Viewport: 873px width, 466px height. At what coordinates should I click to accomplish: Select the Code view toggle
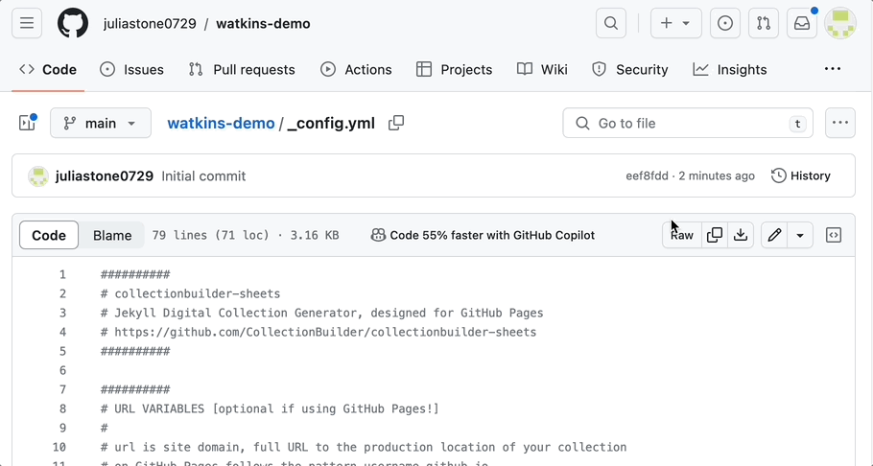pos(48,236)
